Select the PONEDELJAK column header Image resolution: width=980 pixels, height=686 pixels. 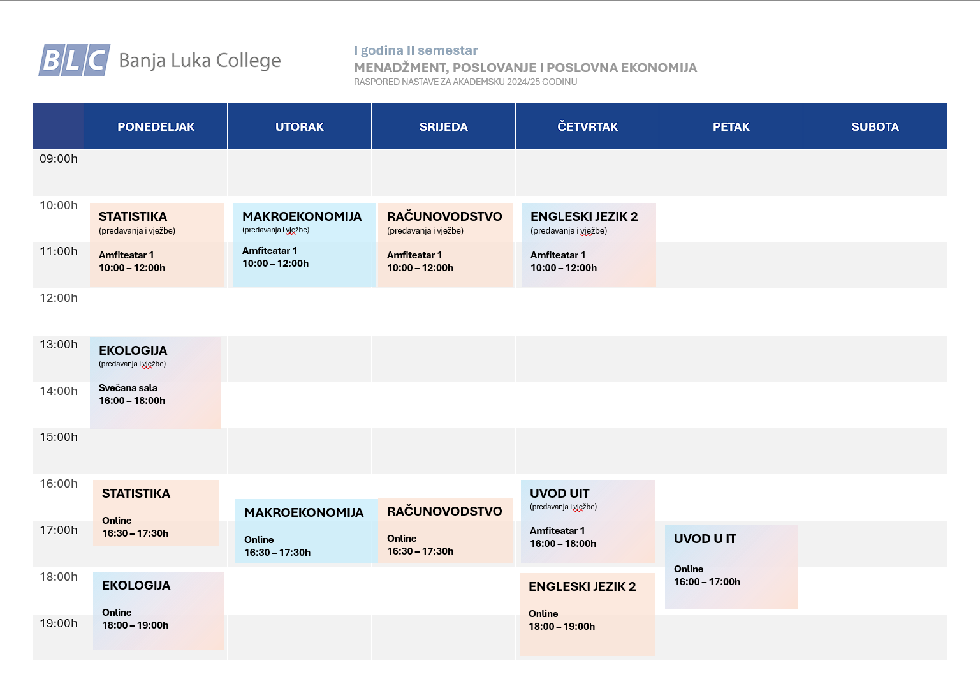tap(156, 126)
